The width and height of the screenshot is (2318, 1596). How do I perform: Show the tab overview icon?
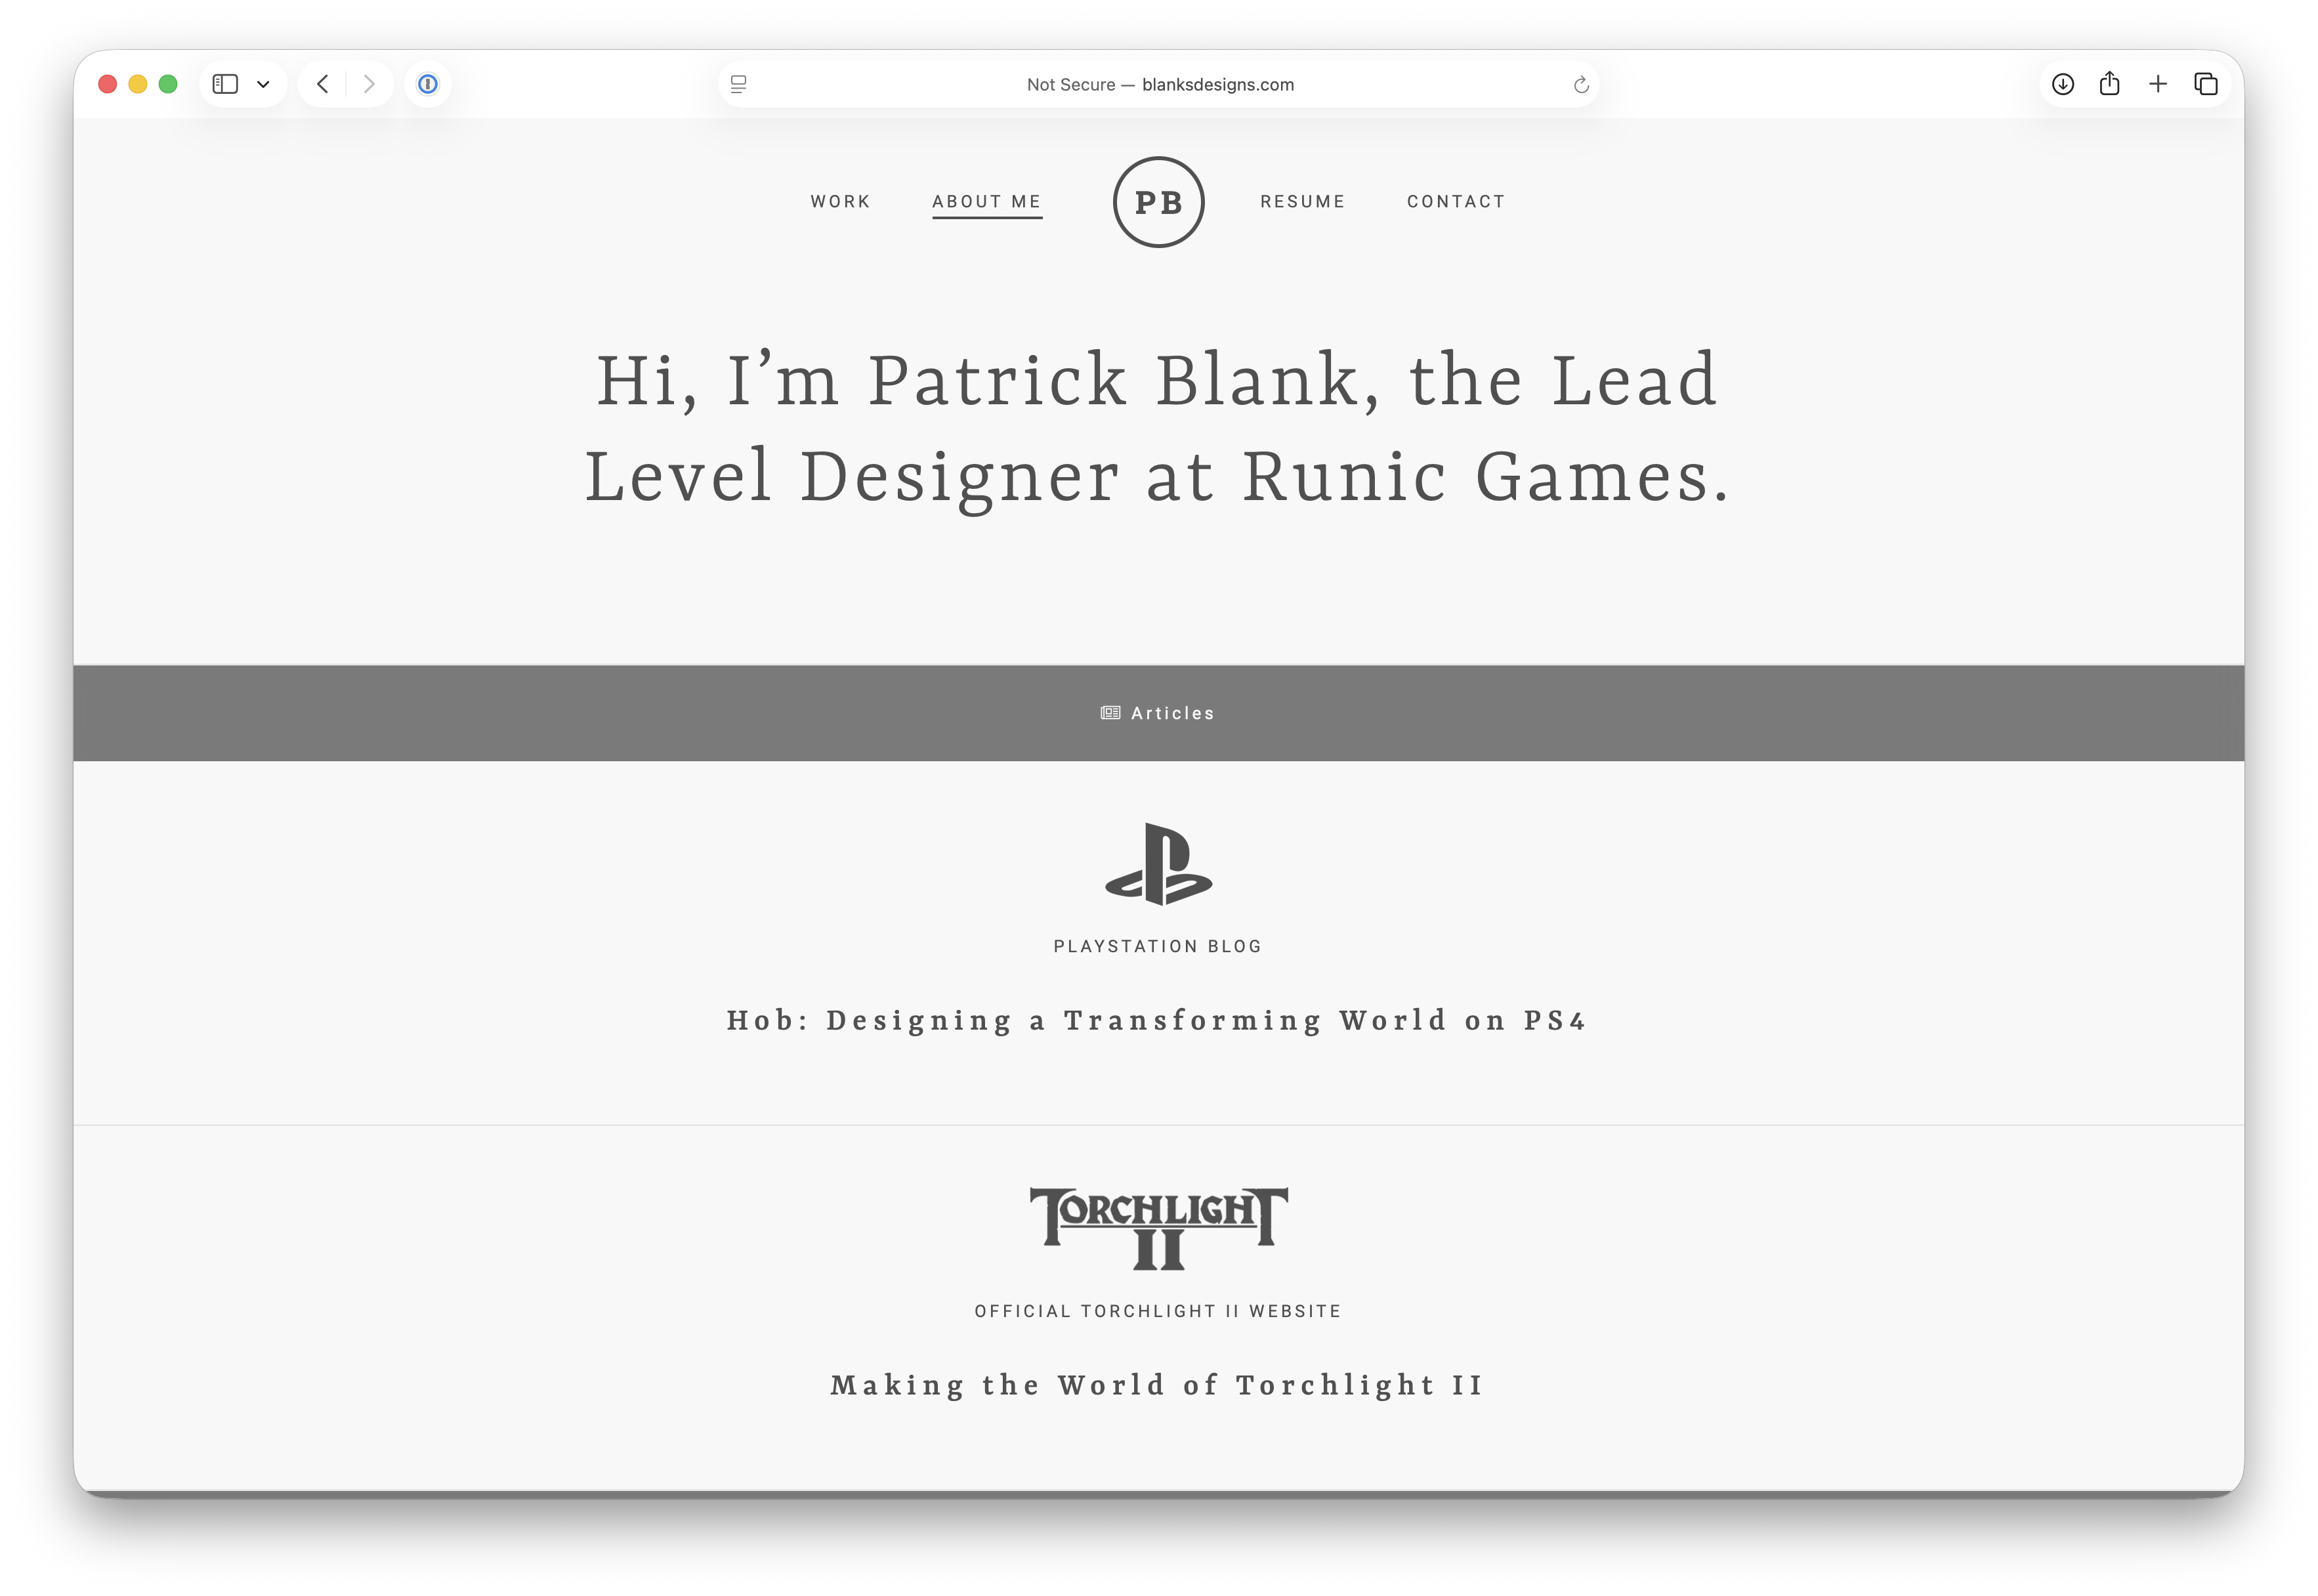tap(2206, 84)
